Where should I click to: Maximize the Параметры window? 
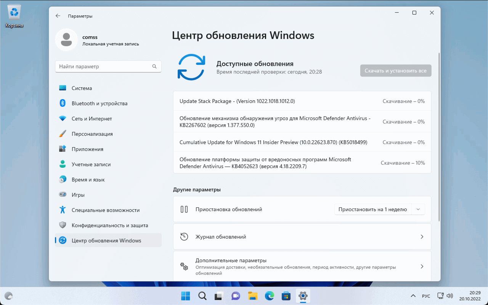414,13
